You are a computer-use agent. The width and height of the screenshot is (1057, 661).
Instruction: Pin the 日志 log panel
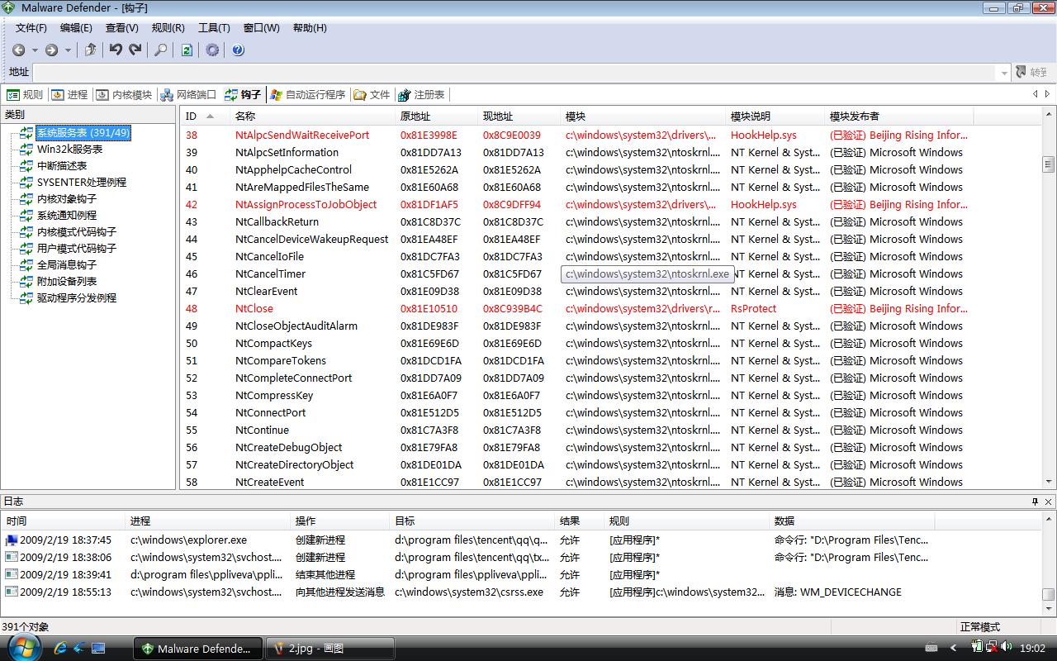pos(1035,502)
